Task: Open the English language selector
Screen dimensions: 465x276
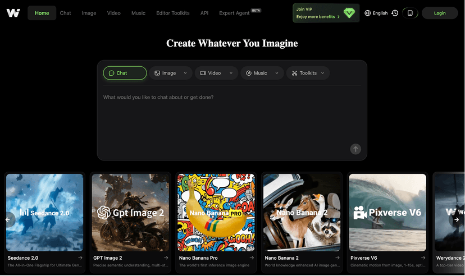Action: (376, 13)
